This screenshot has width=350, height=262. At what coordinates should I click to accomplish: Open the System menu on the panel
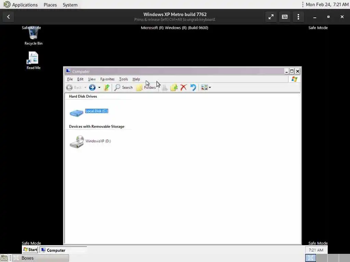pyautogui.click(x=70, y=5)
